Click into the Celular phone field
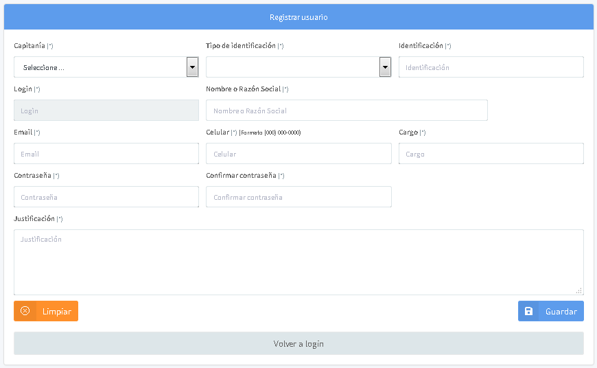The height and width of the screenshot is (368, 597). (298, 154)
